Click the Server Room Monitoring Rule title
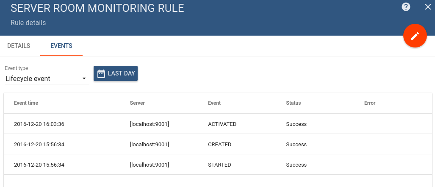 point(97,8)
